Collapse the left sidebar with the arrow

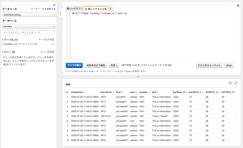pyautogui.click(x=60, y=13)
